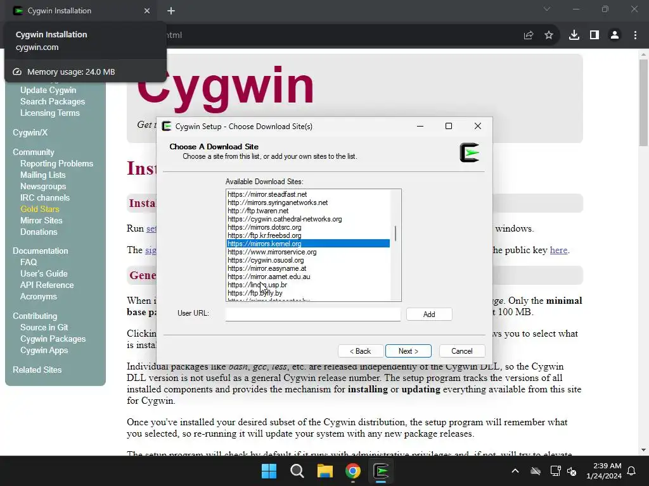
Task: Click the Back button
Action: click(x=361, y=351)
